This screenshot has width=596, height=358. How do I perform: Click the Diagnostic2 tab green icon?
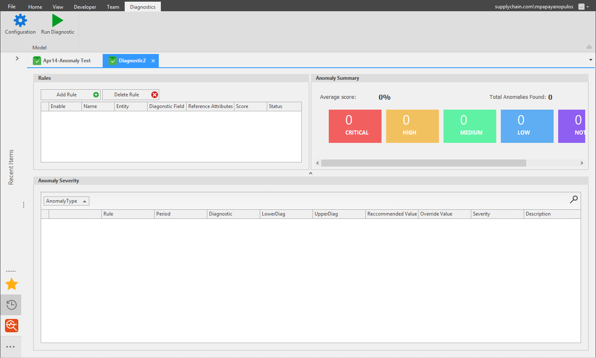point(113,61)
